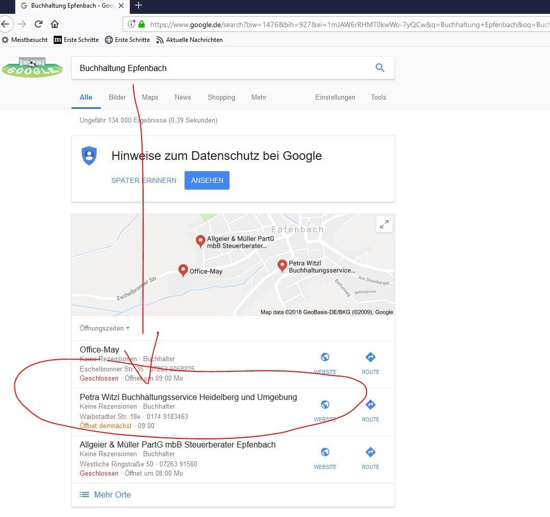Viewport: 550px width, 517px height.
Task: Open Aktuelle Nachrichten feed bookmark
Action: [190, 40]
